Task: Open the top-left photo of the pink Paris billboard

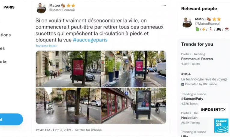Action: (x=68, y=69)
